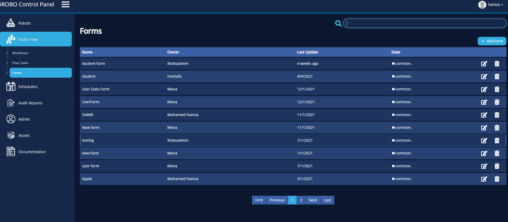This screenshot has height=222, width=508.
Task: Focus the forms search field
Action: [425, 23]
